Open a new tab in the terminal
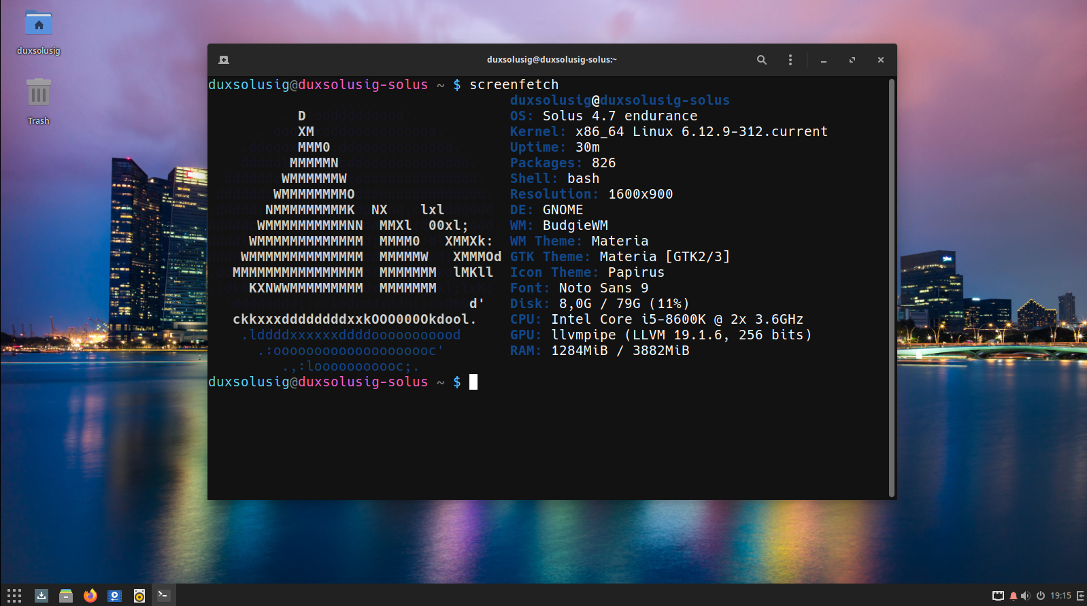This screenshot has width=1087, height=606. pyautogui.click(x=224, y=60)
